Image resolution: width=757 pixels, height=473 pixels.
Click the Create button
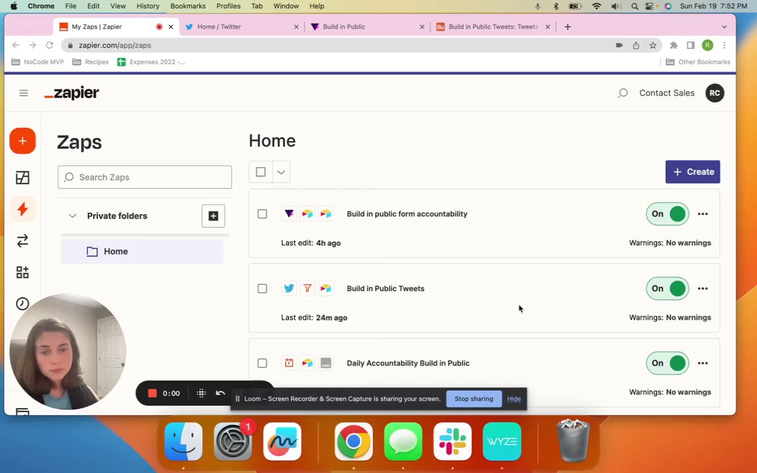tap(693, 172)
